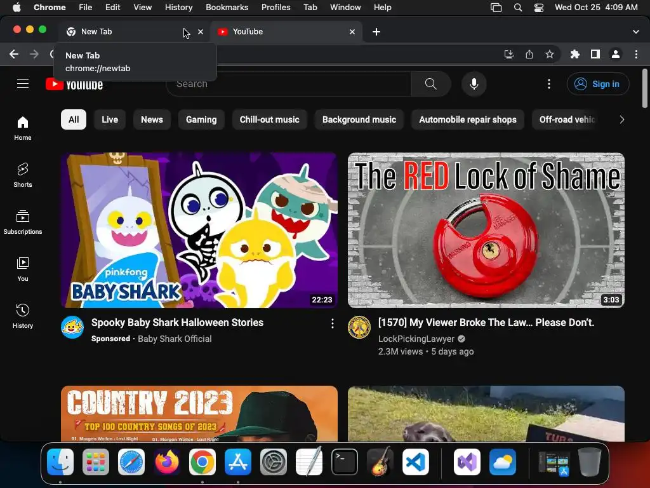Visit the LockPickingLawyer channel name
The height and width of the screenshot is (488, 650).
click(x=416, y=339)
